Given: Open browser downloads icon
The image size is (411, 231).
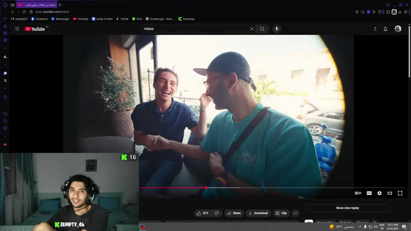Looking at the screenshot, I should 400,12.
